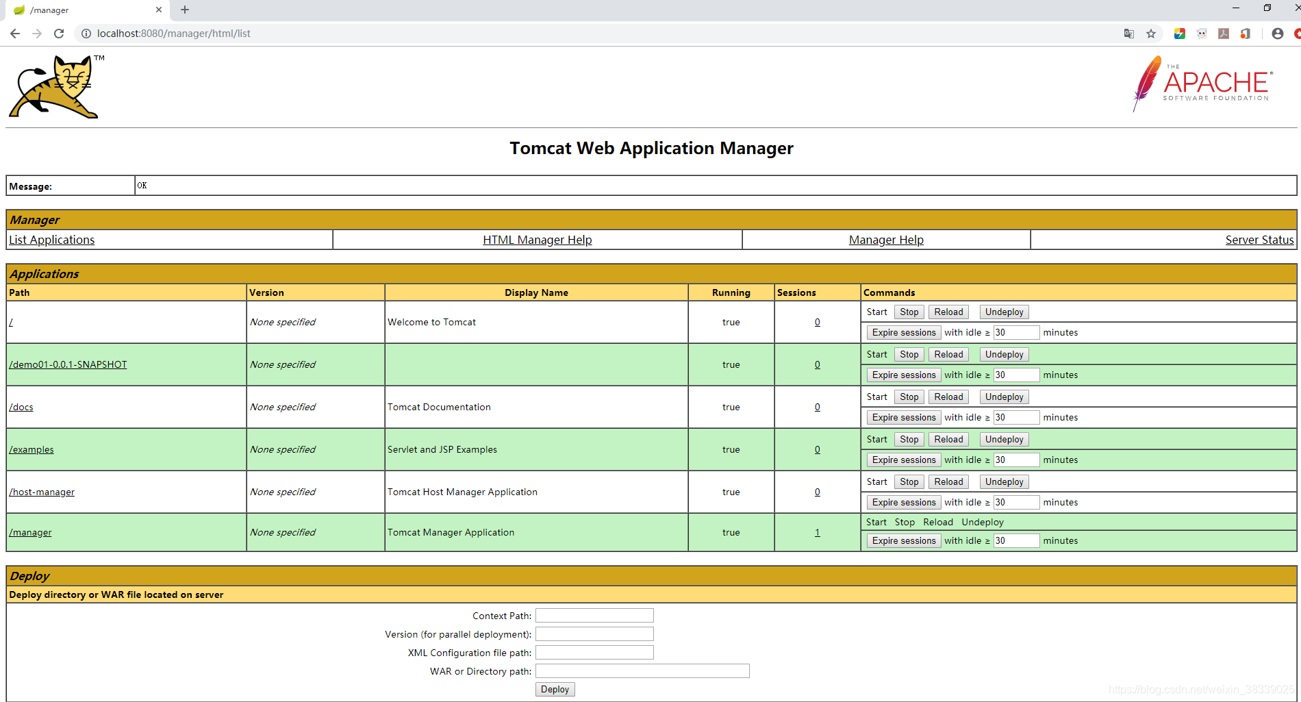This screenshot has width=1301, height=702.
Task: Close the /manager browser tab
Action: pyautogui.click(x=159, y=10)
